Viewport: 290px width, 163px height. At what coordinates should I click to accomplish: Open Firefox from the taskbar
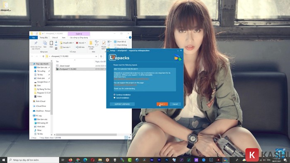point(70,160)
